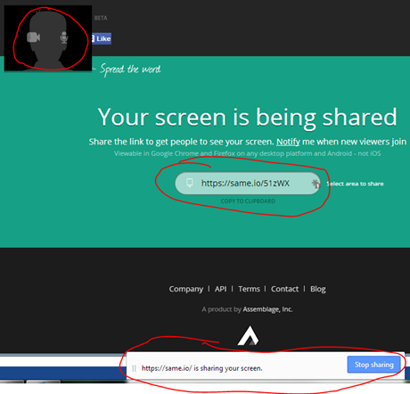Click the BETA label

(101, 18)
